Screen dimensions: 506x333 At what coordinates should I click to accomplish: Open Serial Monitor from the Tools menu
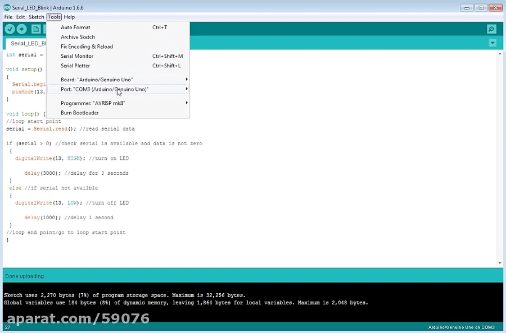coord(77,56)
